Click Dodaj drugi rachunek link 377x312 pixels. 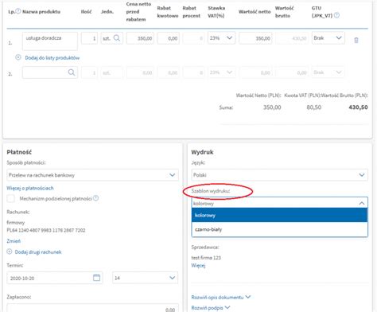(38, 252)
